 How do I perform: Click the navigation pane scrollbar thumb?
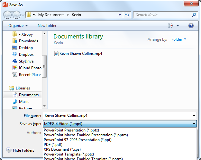(44, 66)
